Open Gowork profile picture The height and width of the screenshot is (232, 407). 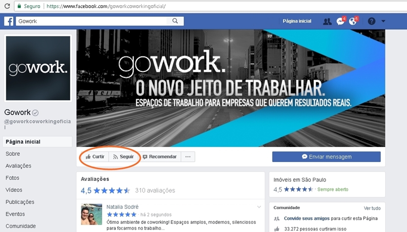point(38,68)
